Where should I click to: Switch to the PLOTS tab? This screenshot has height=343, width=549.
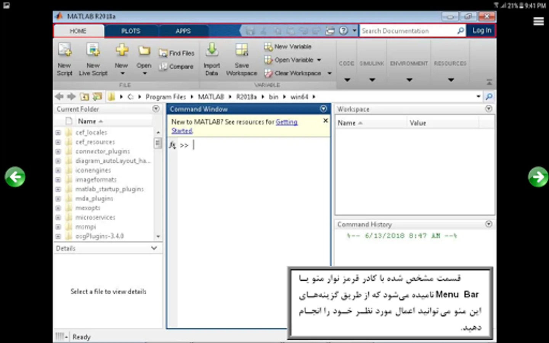(131, 31)
